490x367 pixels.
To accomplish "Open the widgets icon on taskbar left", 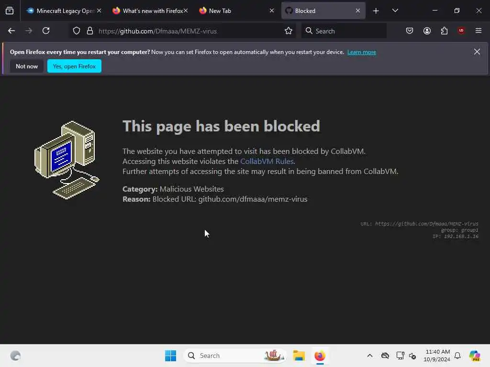I will point(15,356).
